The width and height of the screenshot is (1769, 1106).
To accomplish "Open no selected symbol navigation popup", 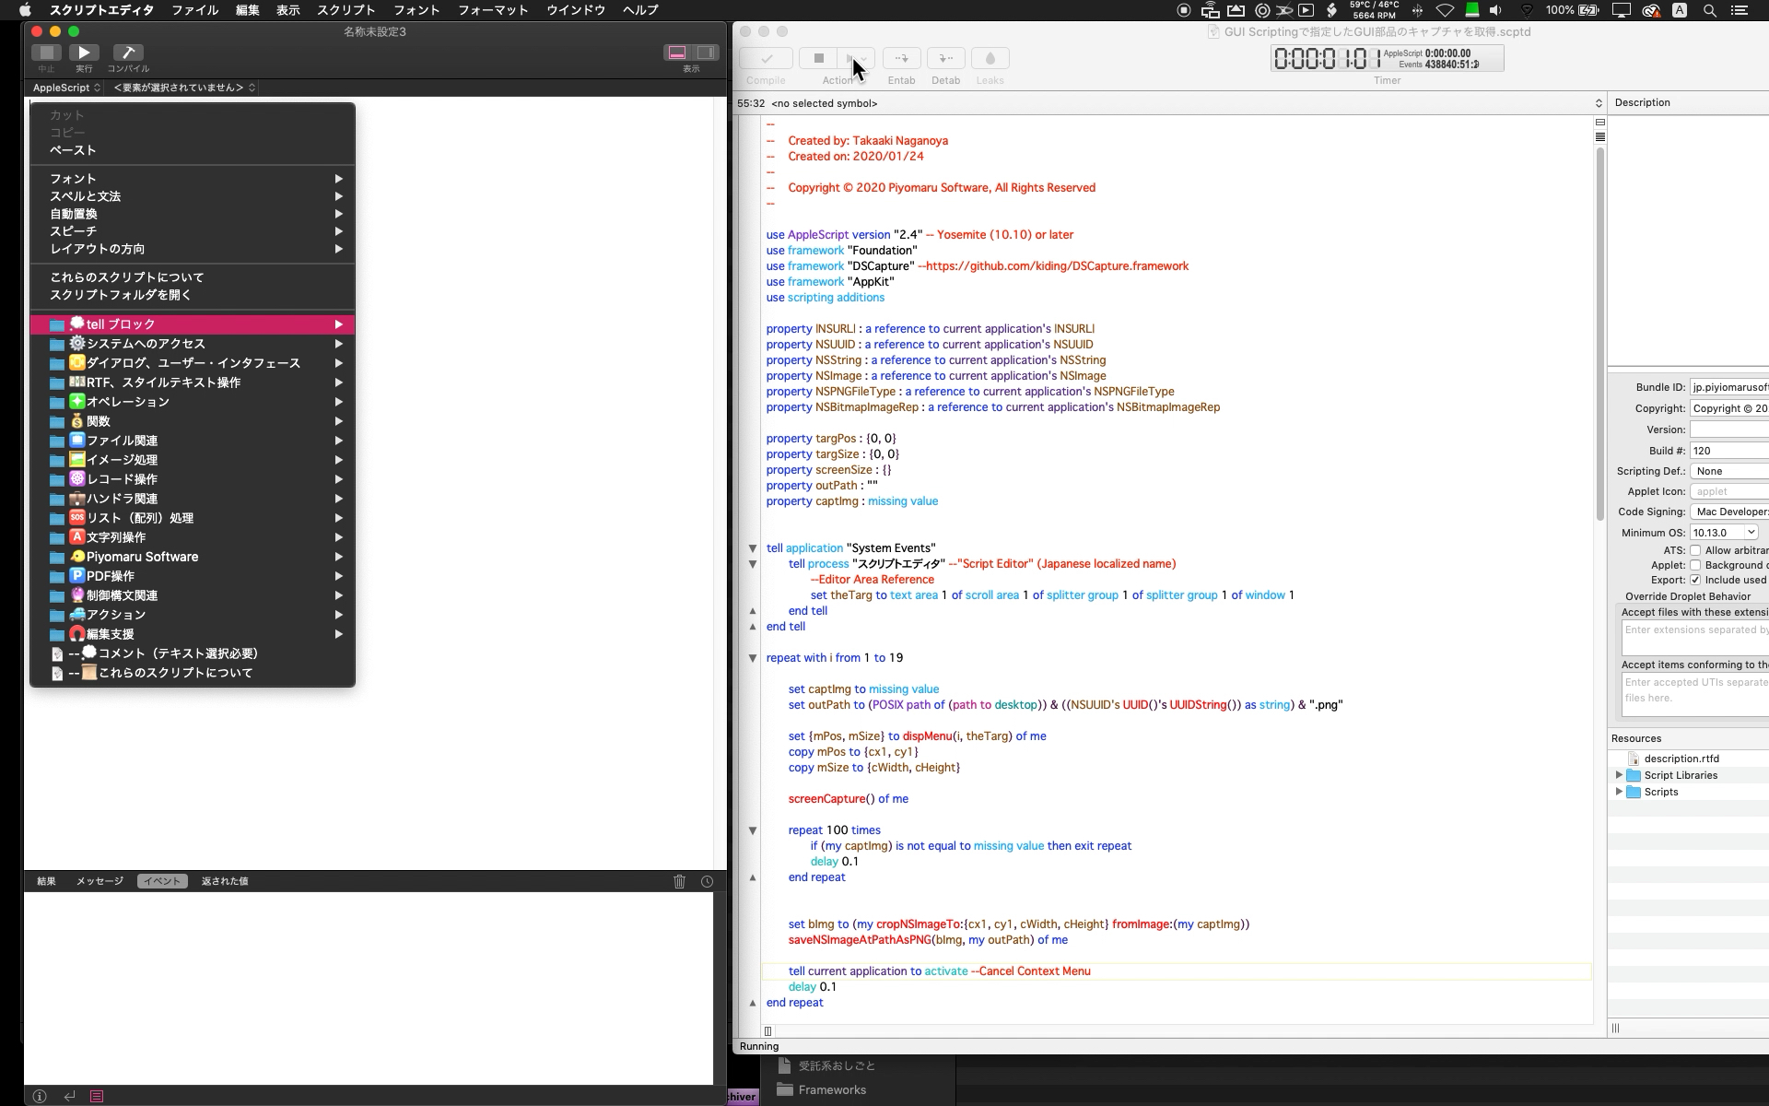I will pos(1187,103).
